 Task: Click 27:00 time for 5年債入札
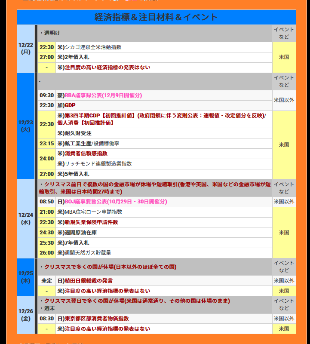click(x=47, y=174)
